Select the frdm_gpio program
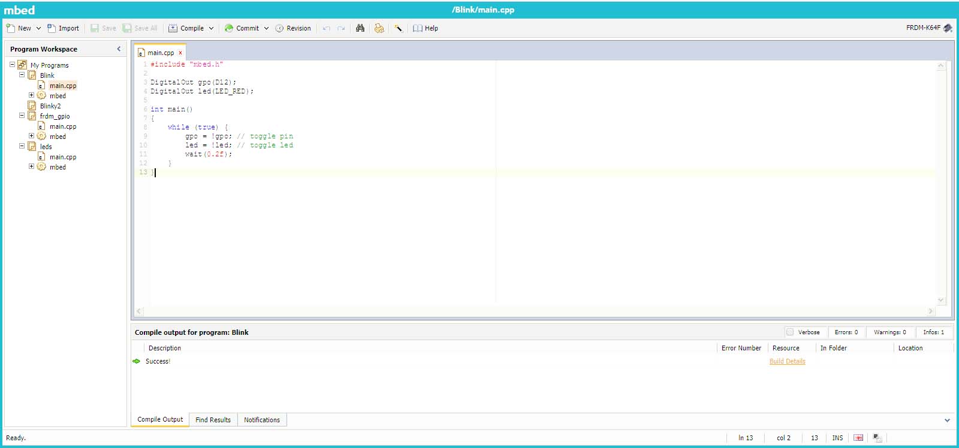The height and width of the screenshot is (448, 959). pos(55,116)
